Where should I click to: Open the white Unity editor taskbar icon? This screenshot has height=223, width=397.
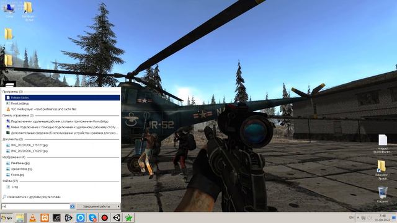(117, 218)
